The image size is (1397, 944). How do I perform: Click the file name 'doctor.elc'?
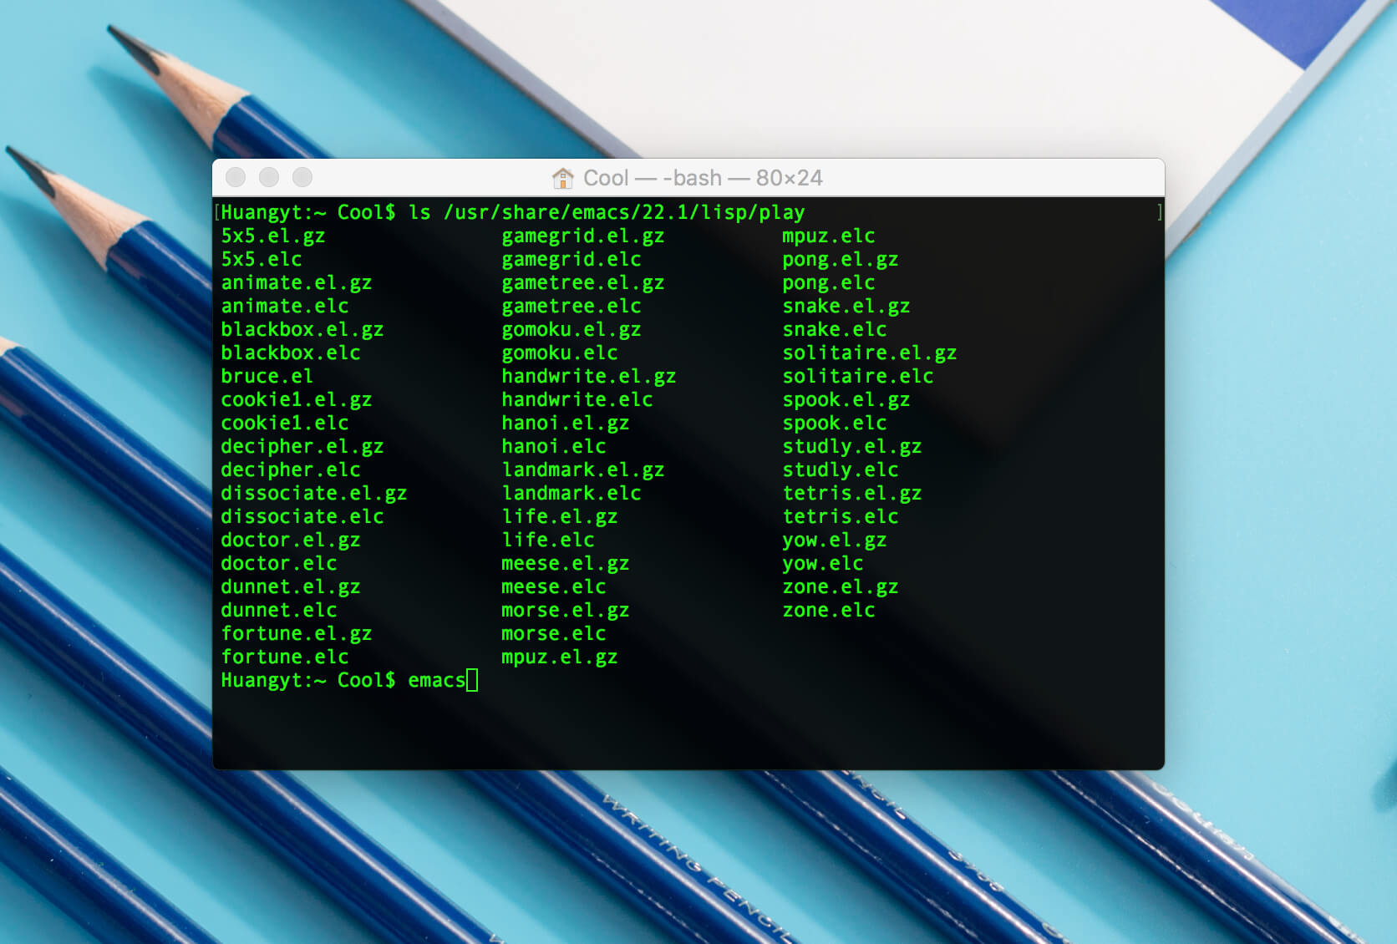point(279,563)
